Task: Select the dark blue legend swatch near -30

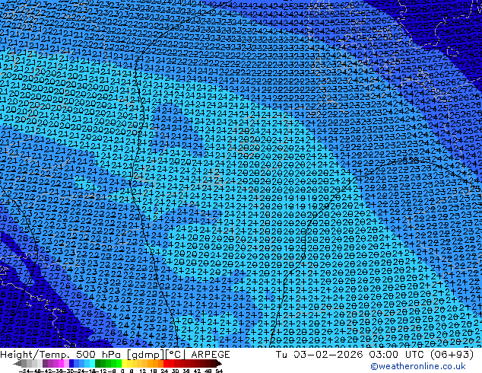Action: tap(71, 363)
